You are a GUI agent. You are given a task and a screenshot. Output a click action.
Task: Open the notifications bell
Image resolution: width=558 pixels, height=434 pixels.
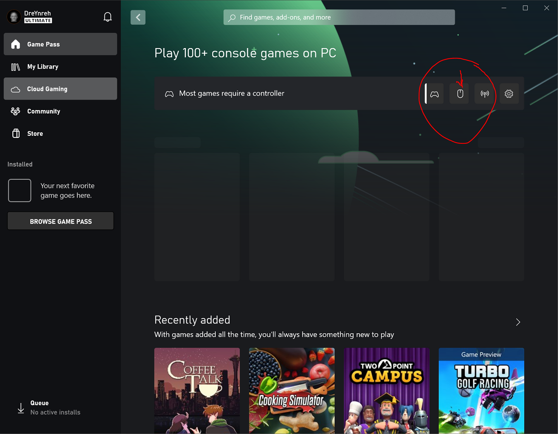point(108,17)
